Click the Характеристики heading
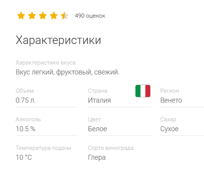The height and width of the screenshot is (171, 204). (58, 41)
